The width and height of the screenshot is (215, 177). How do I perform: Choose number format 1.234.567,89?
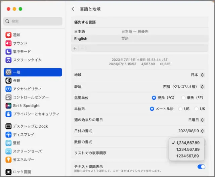[187, 149]
